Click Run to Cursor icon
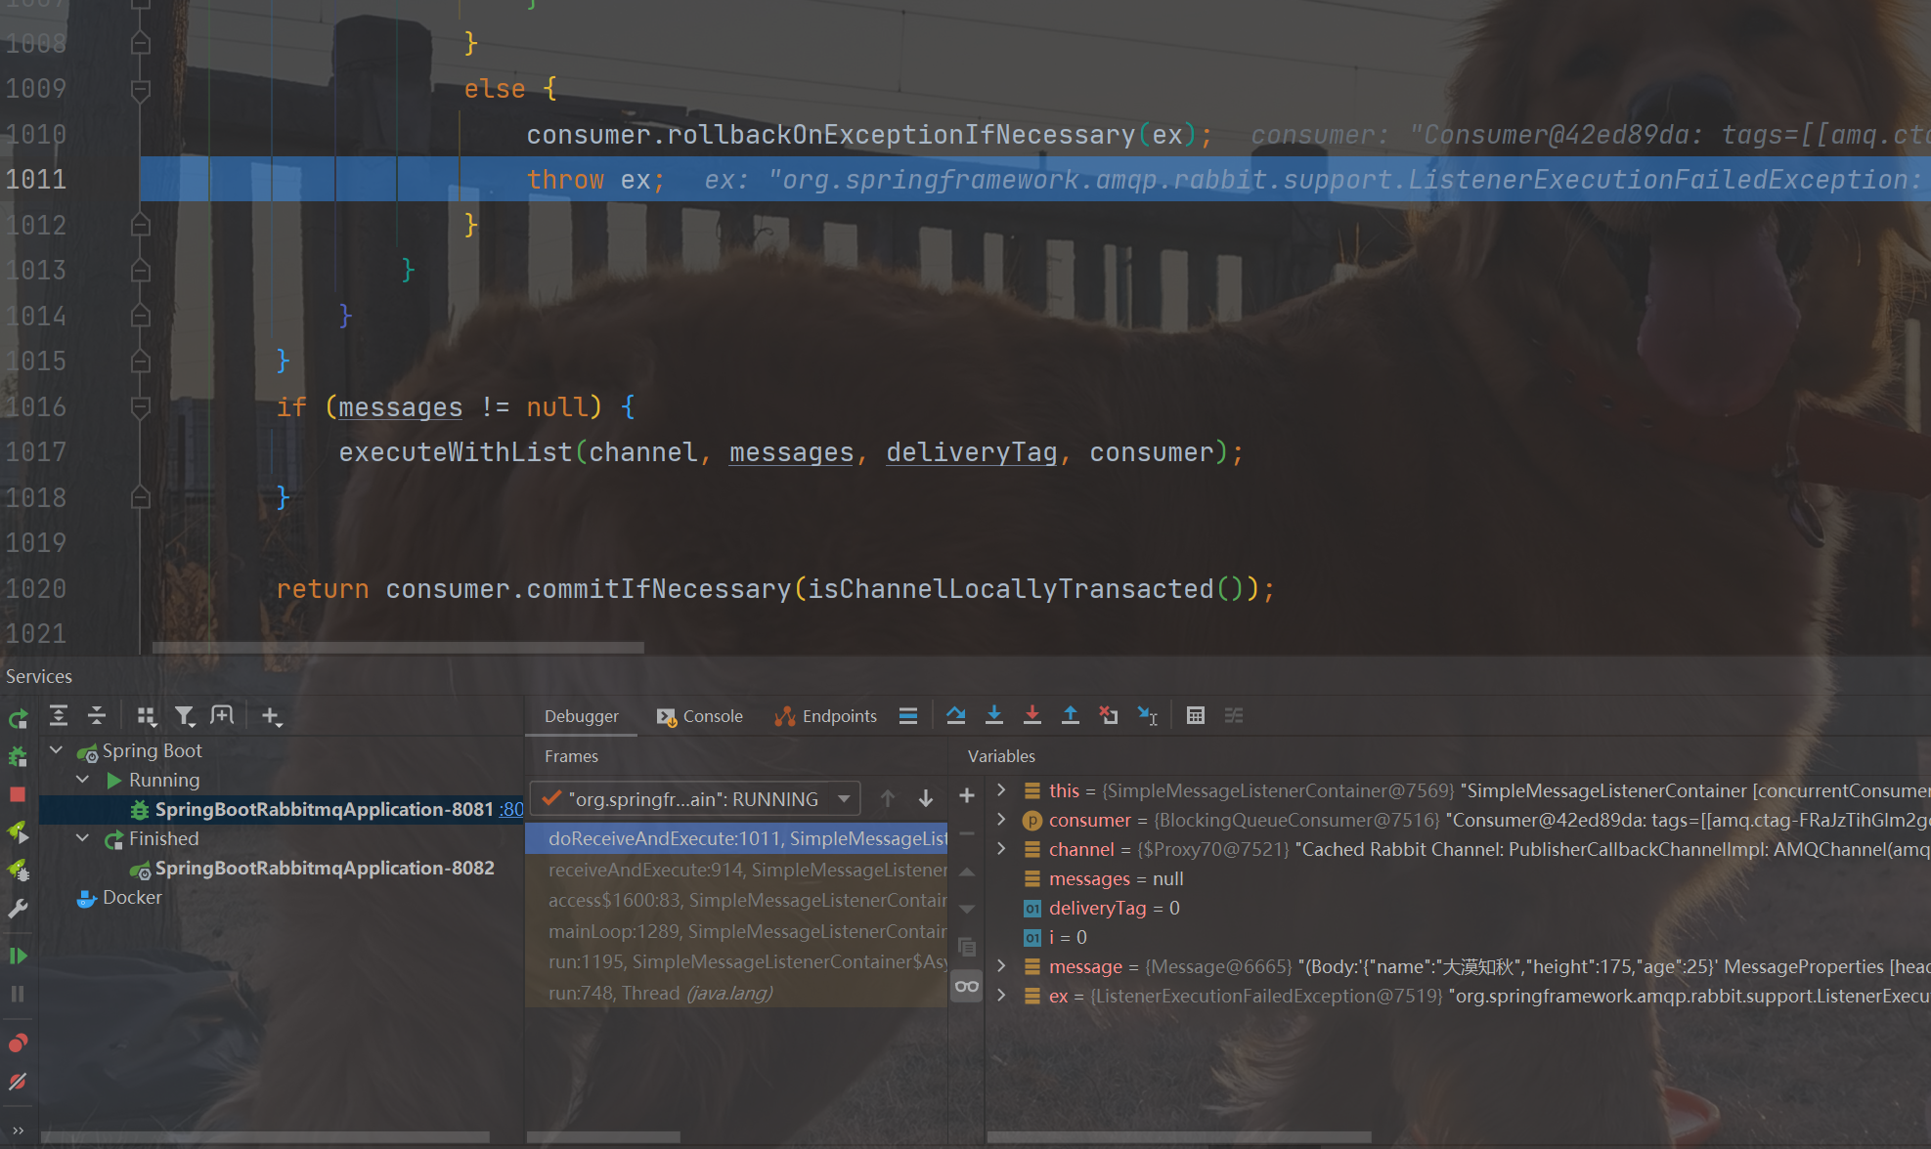Image resolution: width=1931 pixels, height=1149 pixels. click(x=1148, y=716)
